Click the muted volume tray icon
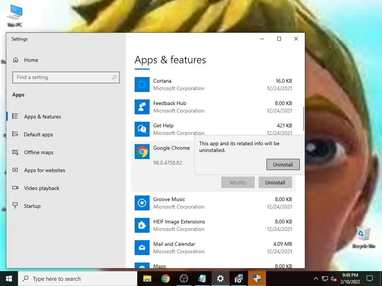Screen dimensions: 382x286 pyautogui.click(x=334, y=279)
